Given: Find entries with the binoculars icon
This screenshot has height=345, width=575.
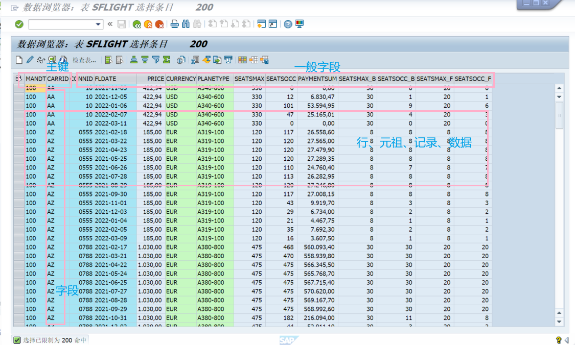Looking at the screenshot, I should pyautogui.click(x=186, y=24).
